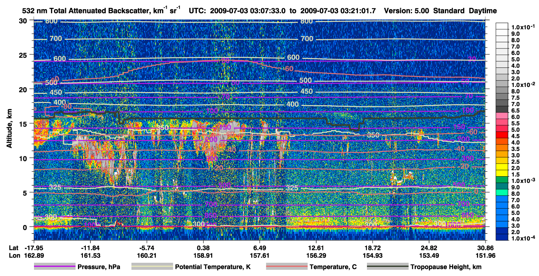Click the y-axis tick label '20'
The image size is (539, 276).
tap(24, 89)
